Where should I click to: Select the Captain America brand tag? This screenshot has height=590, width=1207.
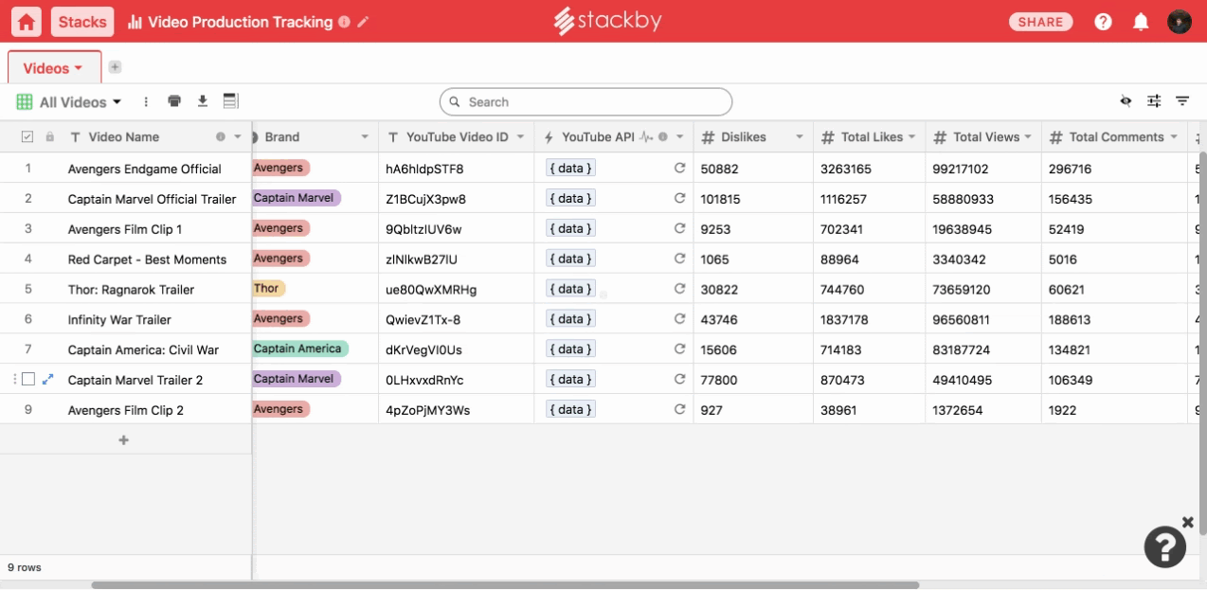pyautogui.click(x=299, y=349)
